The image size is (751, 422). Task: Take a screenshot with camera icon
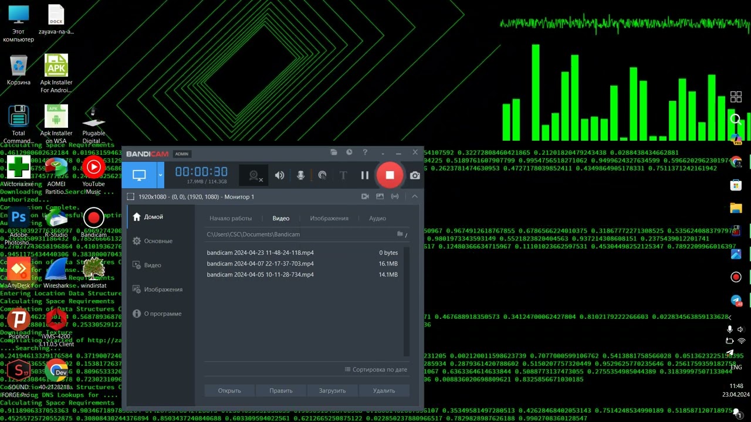pos(415,175)
